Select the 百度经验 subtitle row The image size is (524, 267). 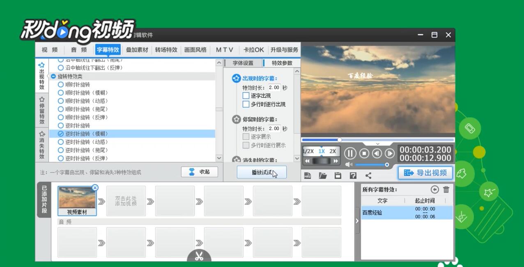pyautogui.click(x=407, y=212)
